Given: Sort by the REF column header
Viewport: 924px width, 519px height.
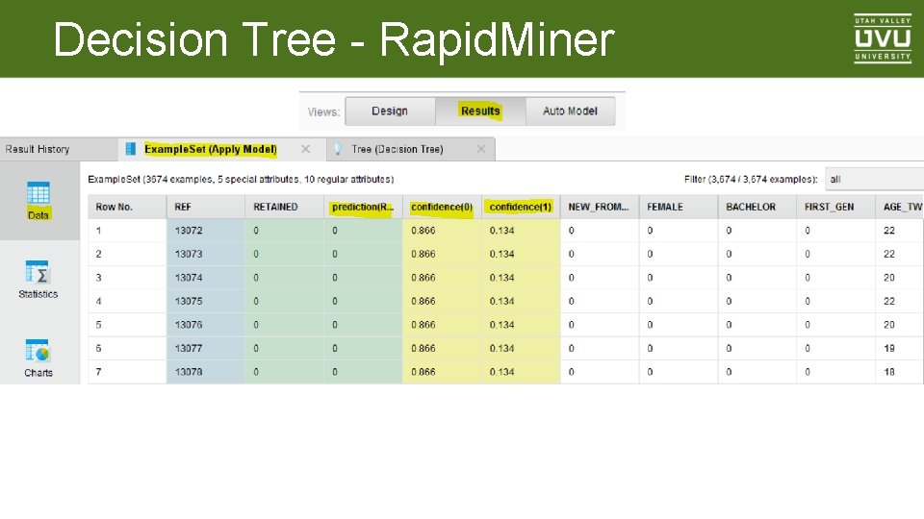Looking at the screenshot, I should pos(206,208).
